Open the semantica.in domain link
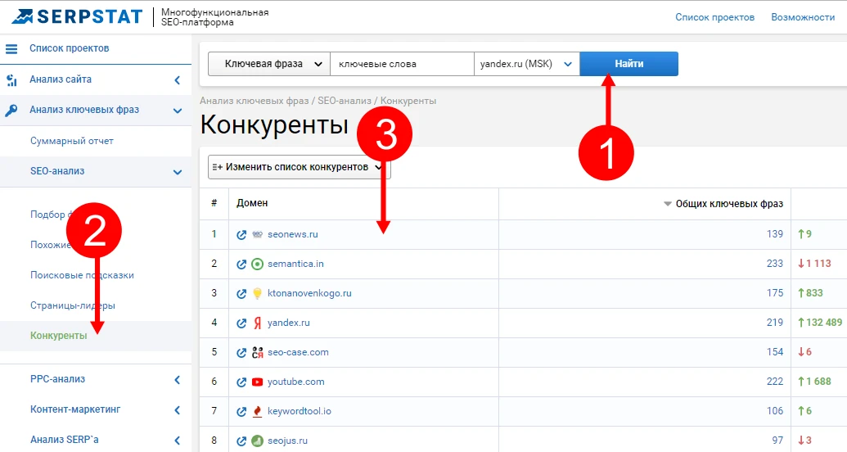This screenshot has height=452, width=847. click(295, 264)
